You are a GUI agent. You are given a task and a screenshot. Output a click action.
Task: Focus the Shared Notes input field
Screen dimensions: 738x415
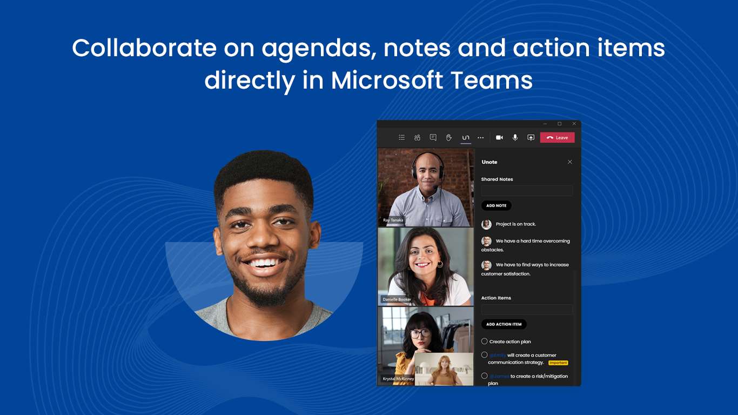[x=527, y=191]
